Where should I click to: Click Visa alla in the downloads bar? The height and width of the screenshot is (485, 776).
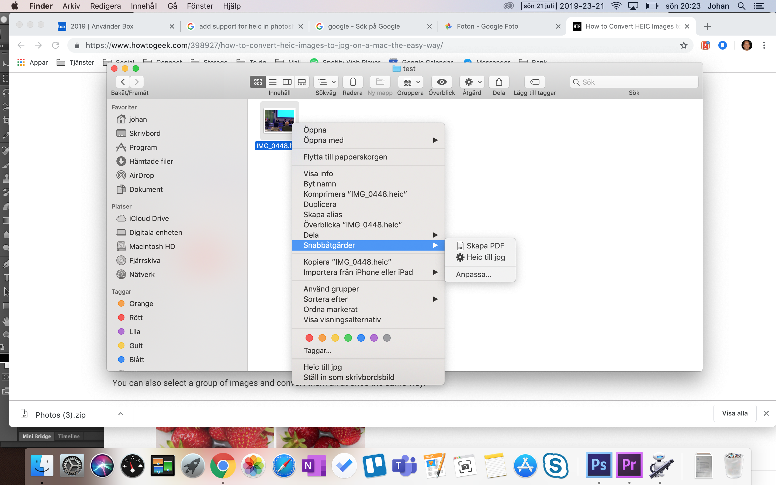click(x=735, y=413)
